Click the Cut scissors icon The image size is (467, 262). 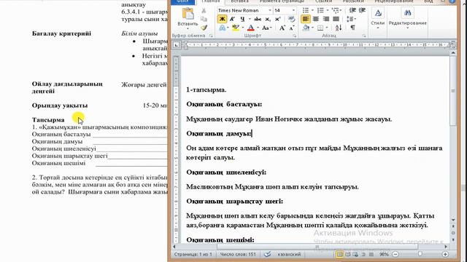pyautogui.click(x=204, y=11)
